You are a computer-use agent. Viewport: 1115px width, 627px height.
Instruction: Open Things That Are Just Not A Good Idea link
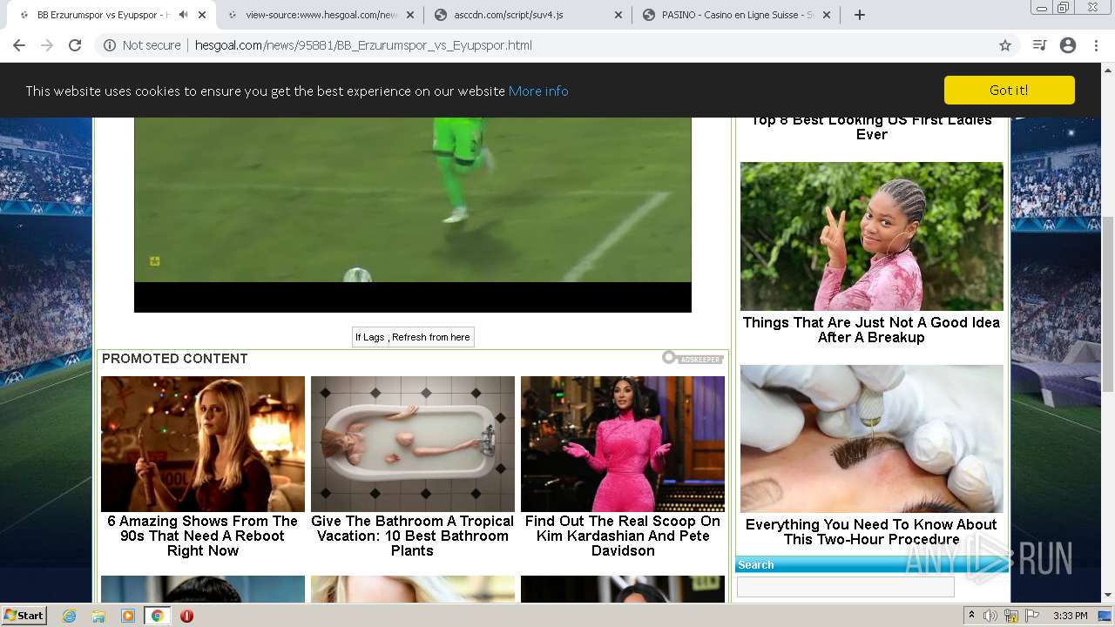pos(872,329)
